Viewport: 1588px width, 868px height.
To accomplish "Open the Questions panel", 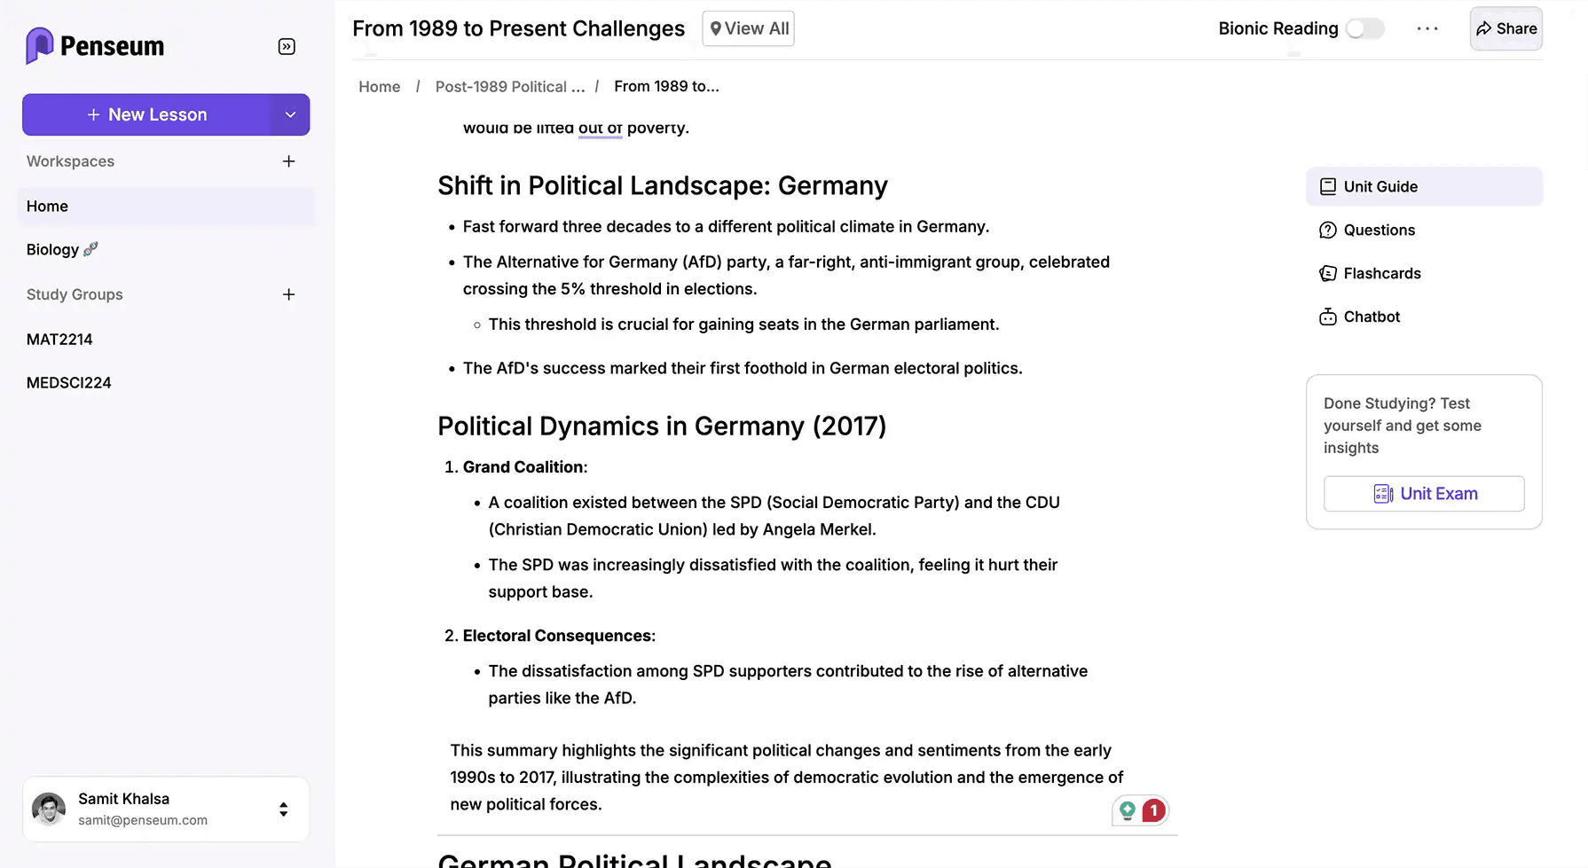I will click(x=1379, y=230).
